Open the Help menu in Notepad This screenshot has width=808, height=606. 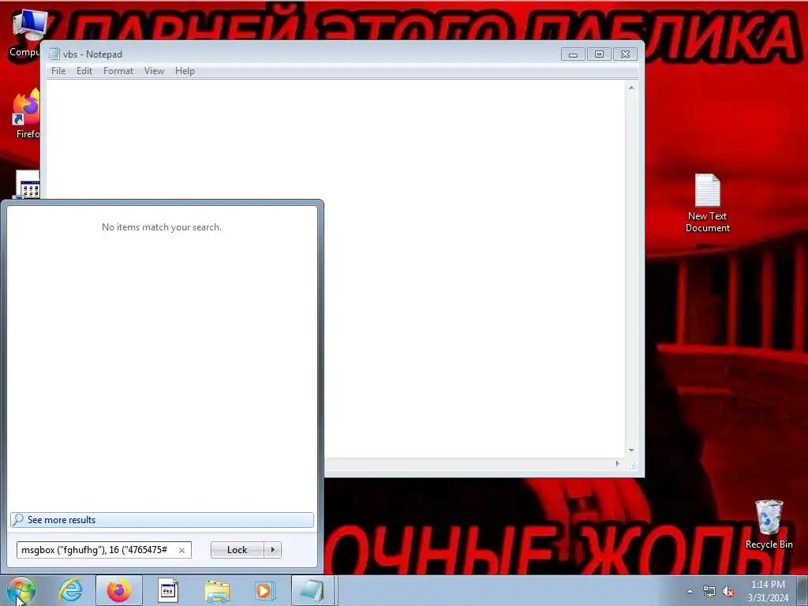pyautogui.click(x=185, y=71)
